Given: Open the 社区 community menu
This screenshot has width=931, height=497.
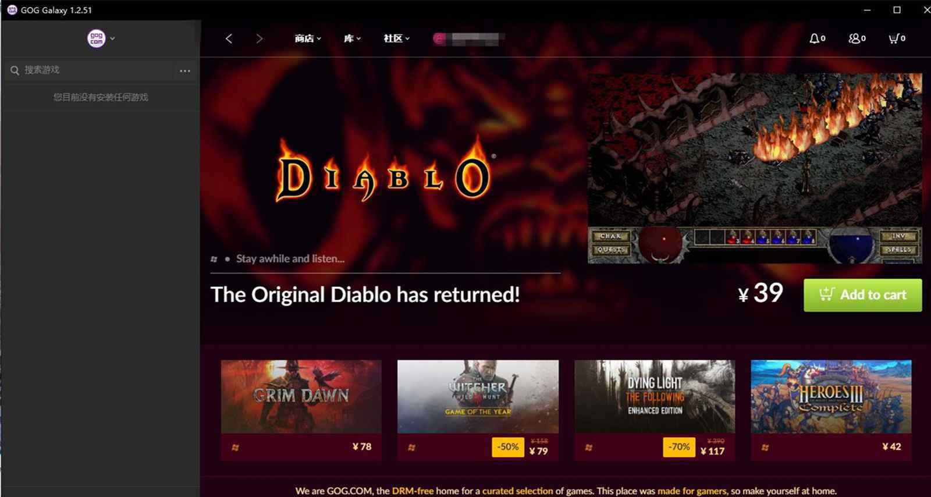Looking at the screenshot, I should [396, 38].
